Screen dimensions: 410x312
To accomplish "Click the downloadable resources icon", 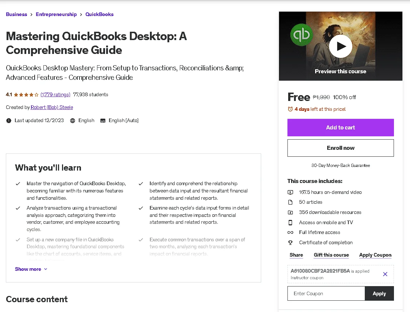I will tap(290, 212).
